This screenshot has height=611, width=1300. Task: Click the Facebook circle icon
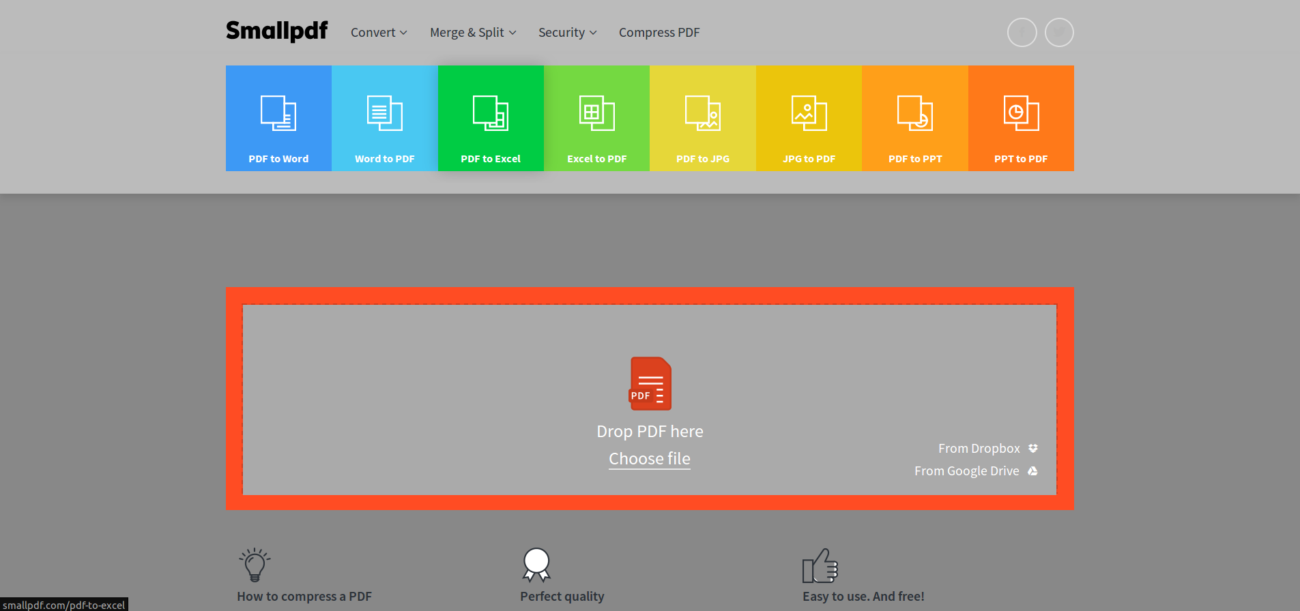coord(1022,32)
